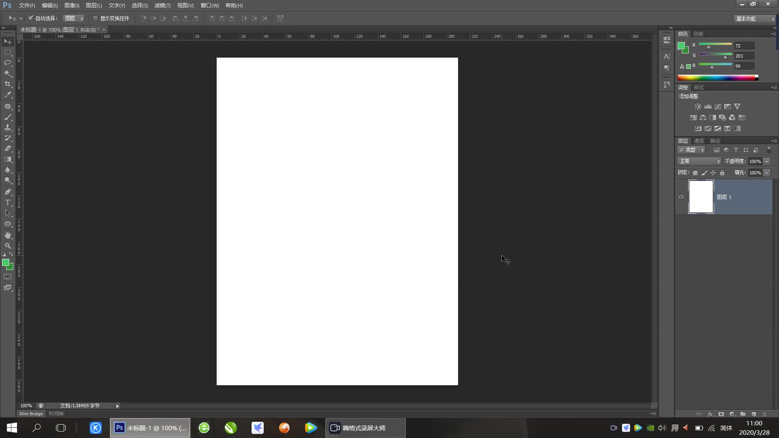Select the Pen tool
Screen dimensions: 779x438
tap(8, 191)
